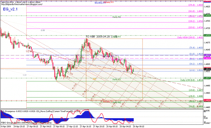Click the (-23.6) - 1.4472 Fibonacci label
Viewport: 211px width, 128px height.
tap(196, 90)
